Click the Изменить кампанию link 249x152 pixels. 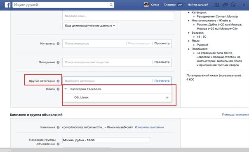click(149, 127)
